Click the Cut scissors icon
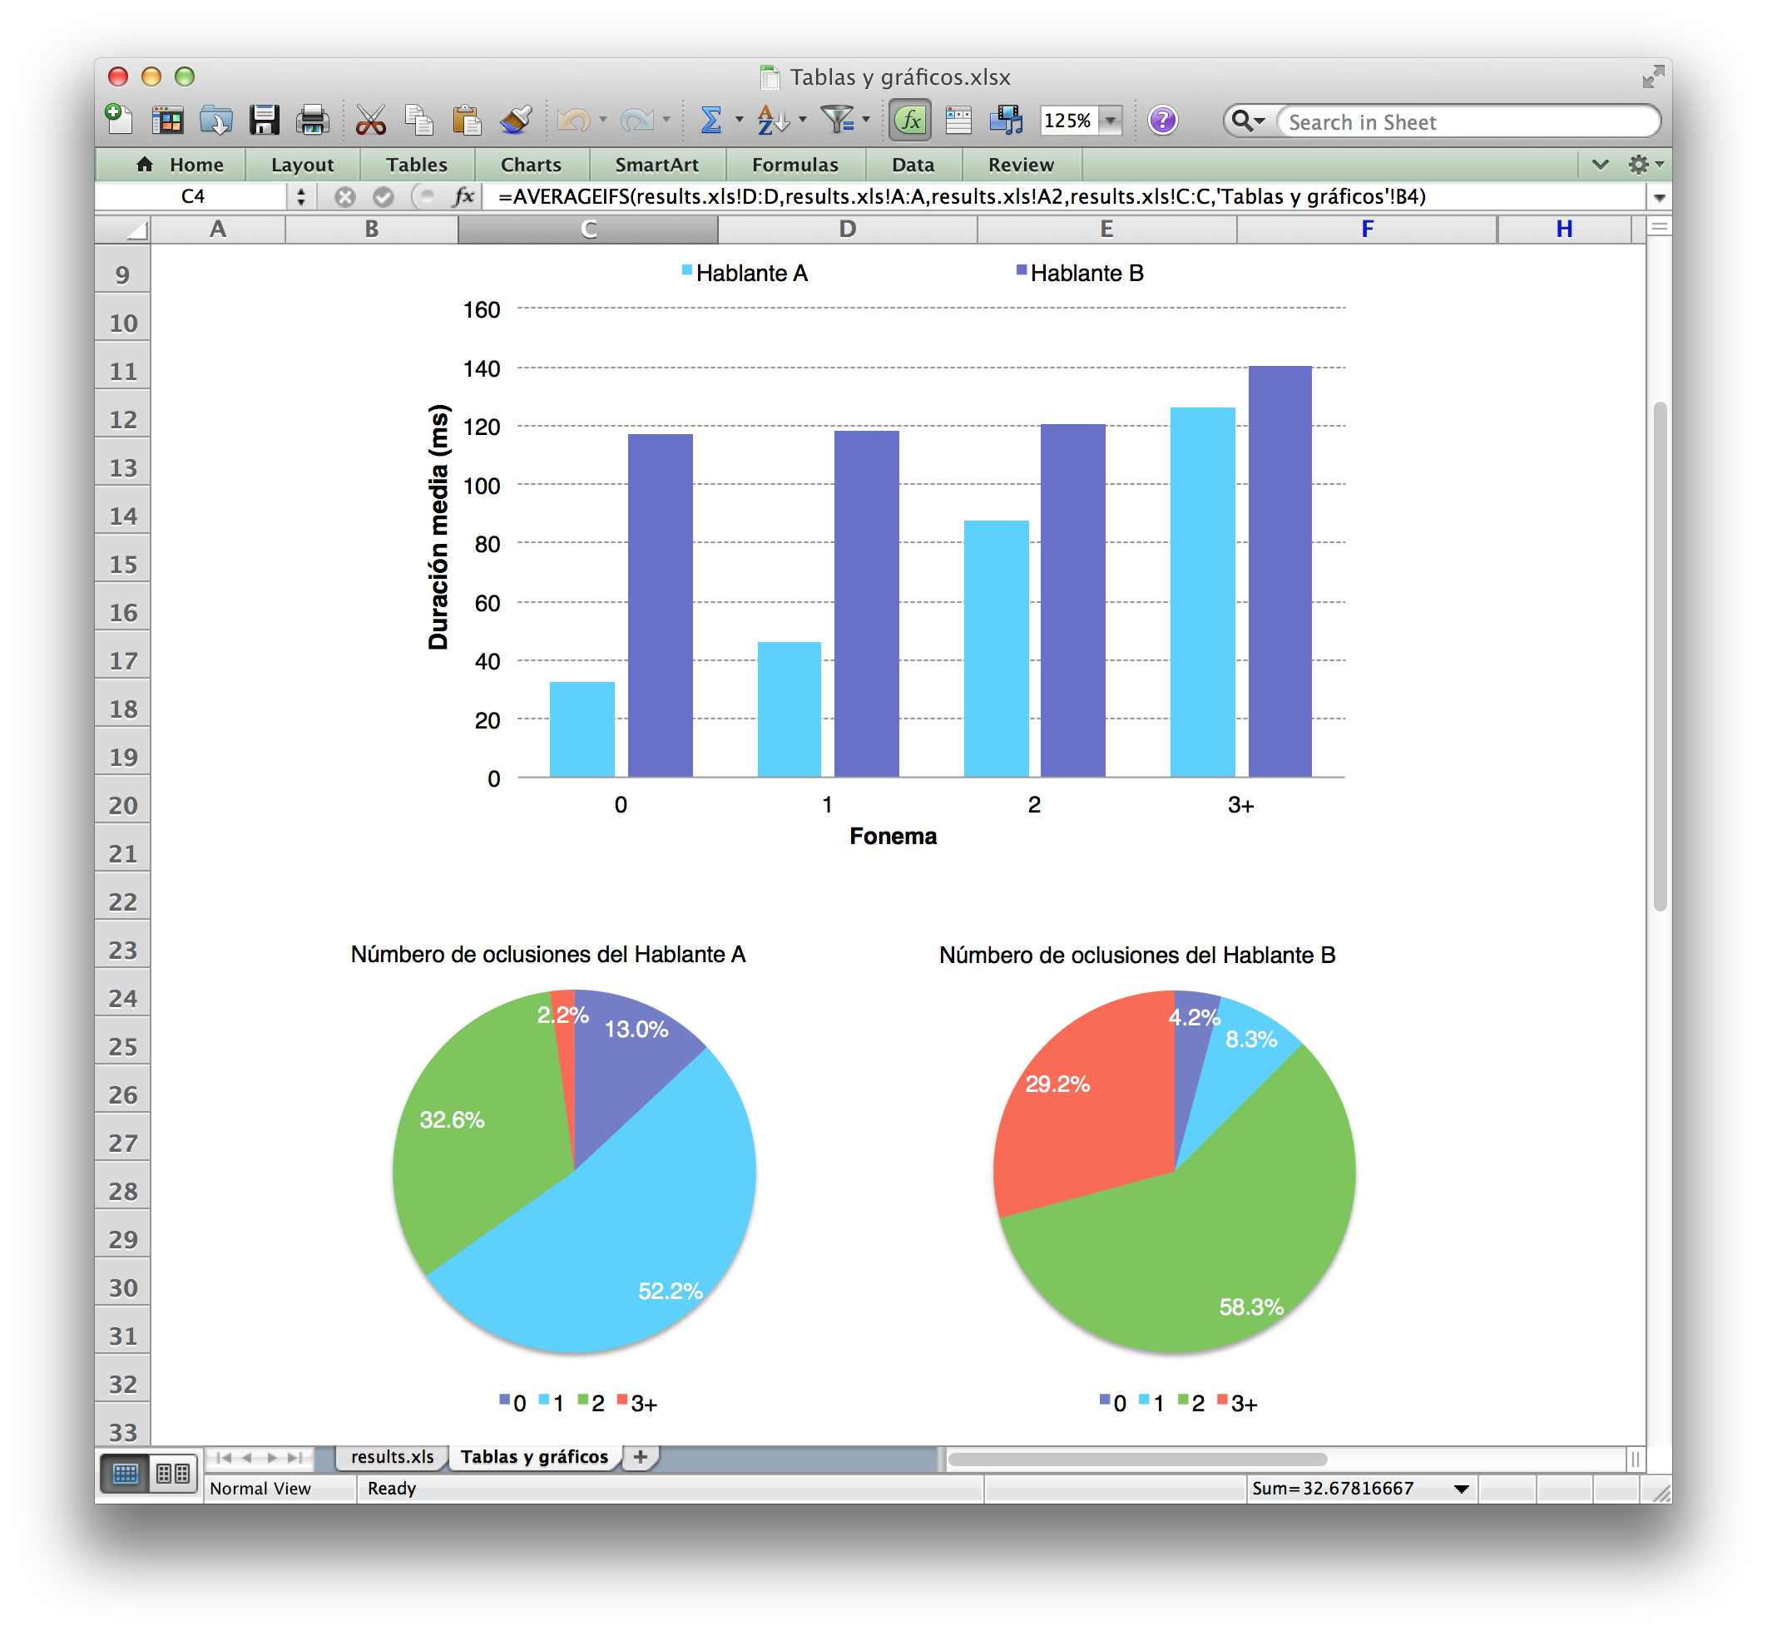The image size is (1767, 1635). pyautogui.click(x=370, y=120)
